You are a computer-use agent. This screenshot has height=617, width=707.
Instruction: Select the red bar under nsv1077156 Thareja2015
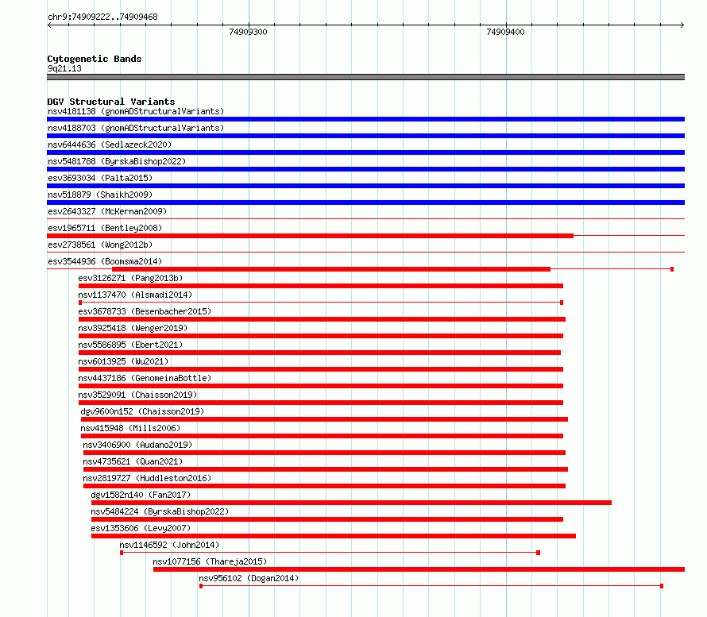click(x=419, y=569)
